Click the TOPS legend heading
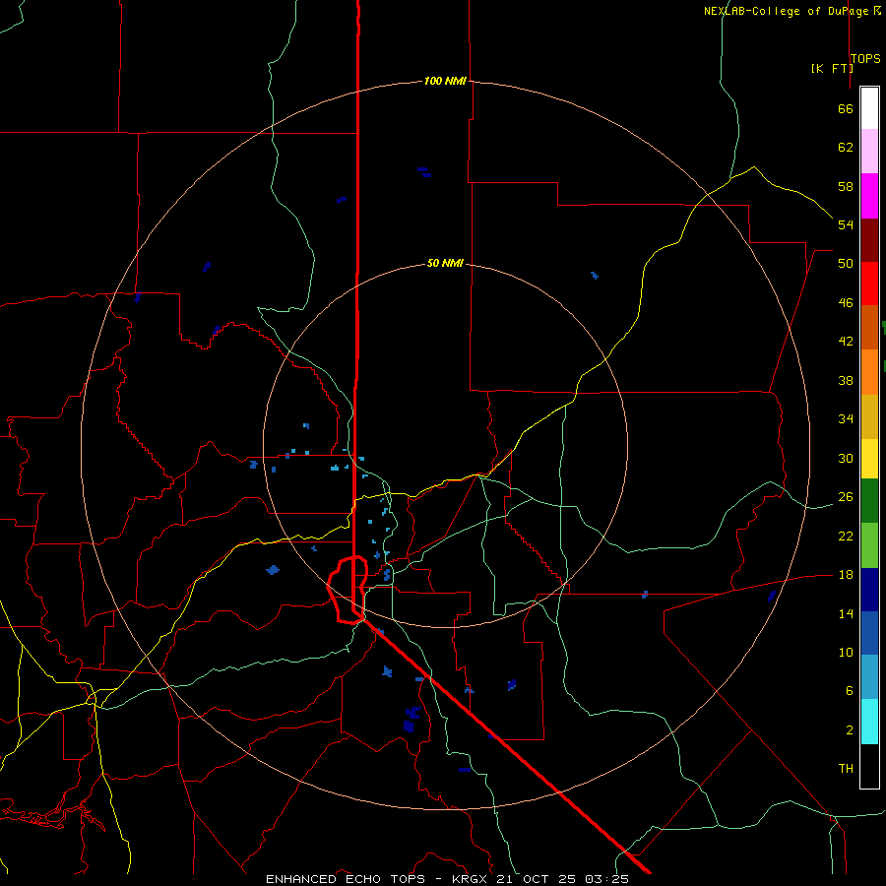Image resolution: width=886 pixels, height=886 pixels. pos(865,59)
